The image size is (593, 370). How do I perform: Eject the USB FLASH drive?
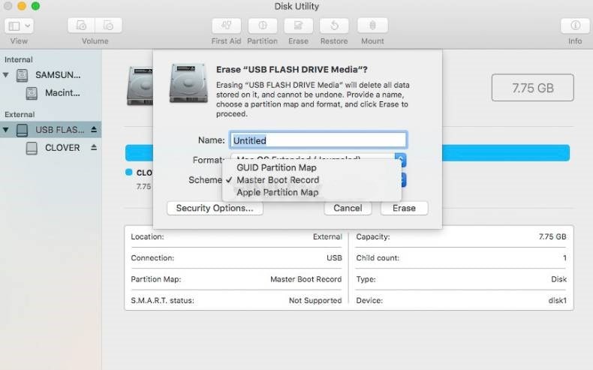pyautogui.click(x=94, y=130)
